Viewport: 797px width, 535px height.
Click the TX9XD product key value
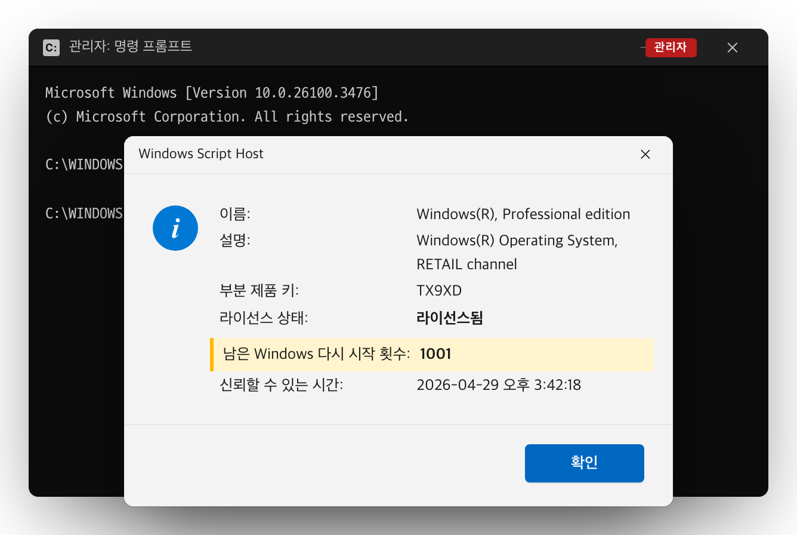tap(439, 291)
